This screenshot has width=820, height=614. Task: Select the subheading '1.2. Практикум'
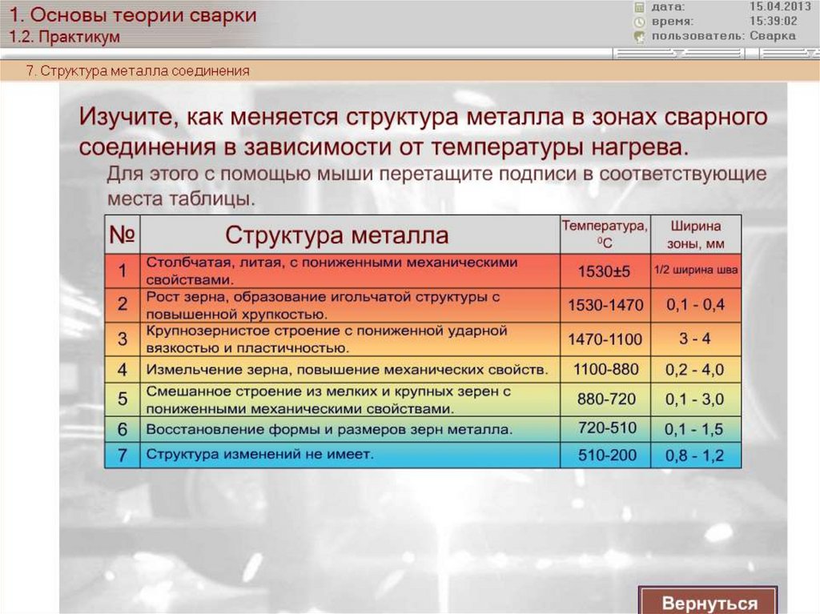[x=64, y=37]
